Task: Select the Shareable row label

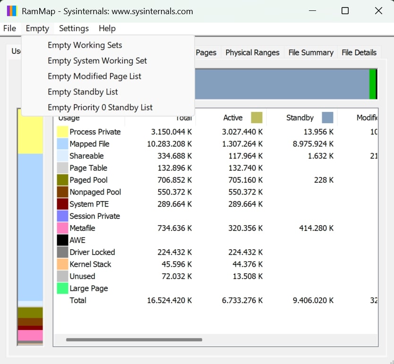Action: coord(86,156)
